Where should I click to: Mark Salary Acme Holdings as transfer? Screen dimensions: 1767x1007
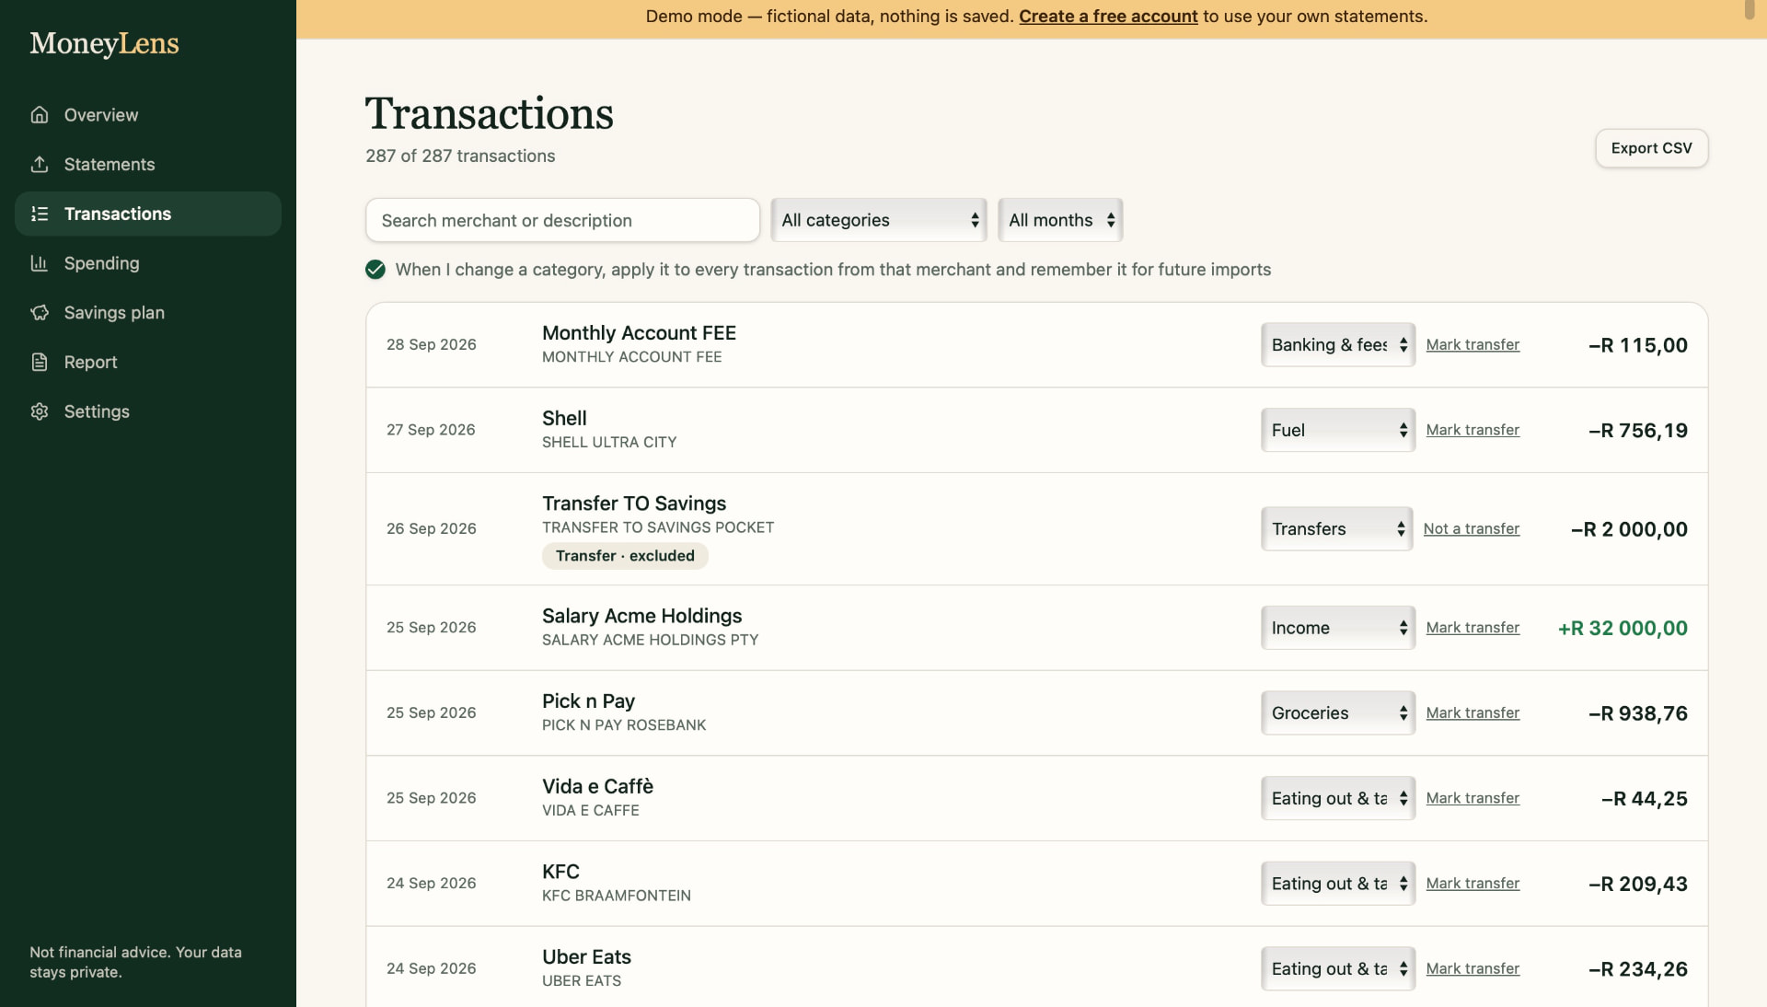coord(1472,628)
